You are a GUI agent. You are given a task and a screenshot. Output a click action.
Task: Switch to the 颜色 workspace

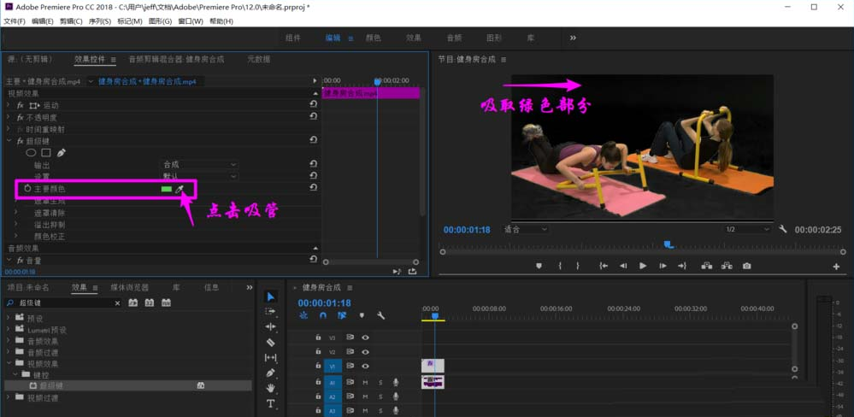coord(373,38)
